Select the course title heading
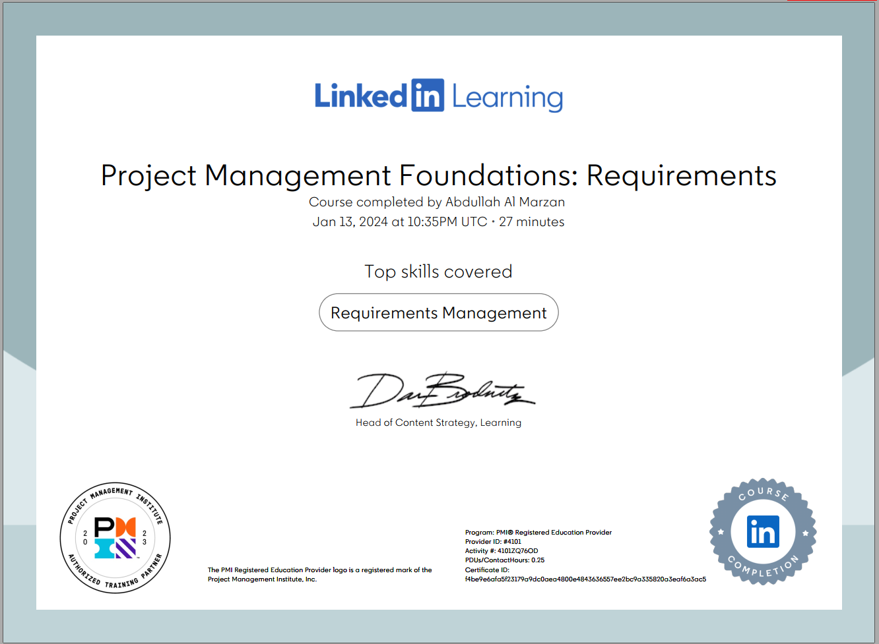Screen dimensions: 879x644 (x=438, y=176)
